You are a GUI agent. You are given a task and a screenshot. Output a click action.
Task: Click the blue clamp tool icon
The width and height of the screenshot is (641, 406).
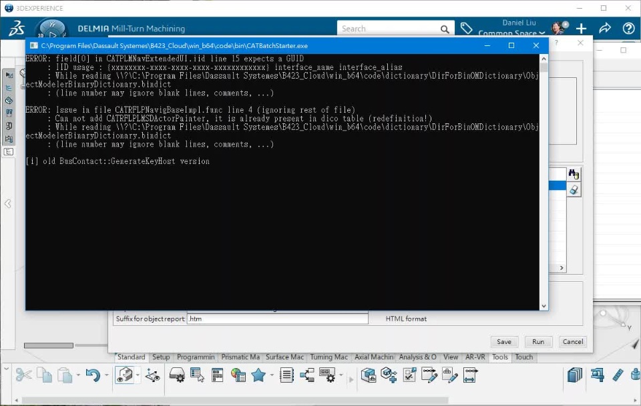(x=597, y=375)
